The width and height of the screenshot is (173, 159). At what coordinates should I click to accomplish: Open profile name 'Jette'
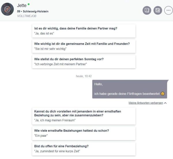click(x=22, y=5)
